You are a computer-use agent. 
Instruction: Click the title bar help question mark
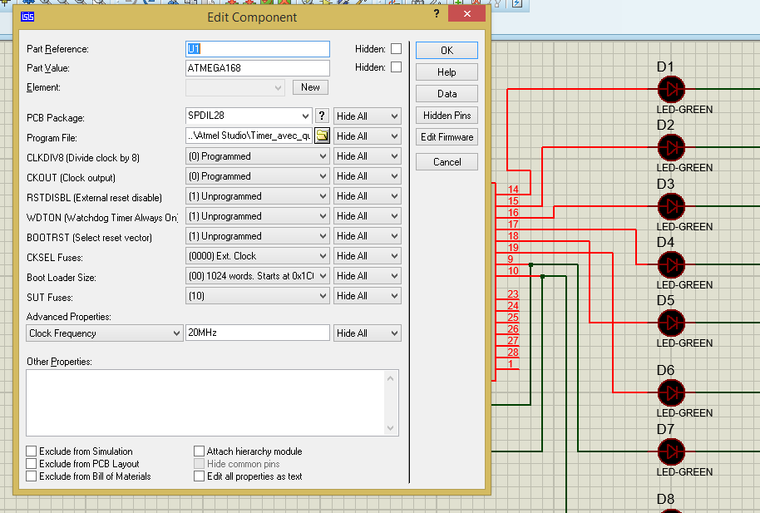437,15
